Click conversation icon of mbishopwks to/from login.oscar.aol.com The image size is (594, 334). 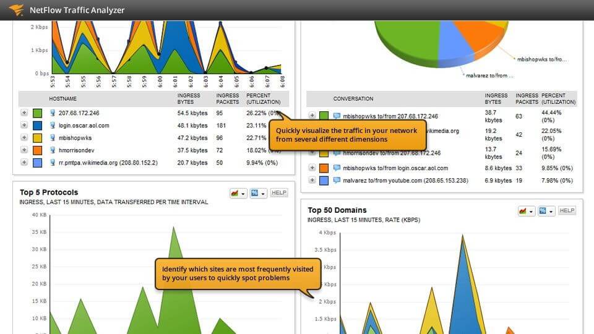(337, 168)
